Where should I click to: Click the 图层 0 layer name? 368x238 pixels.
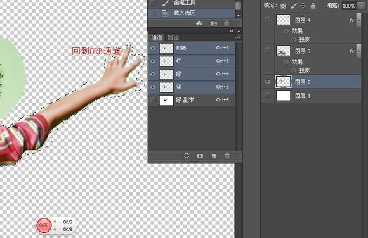(303, 82)
